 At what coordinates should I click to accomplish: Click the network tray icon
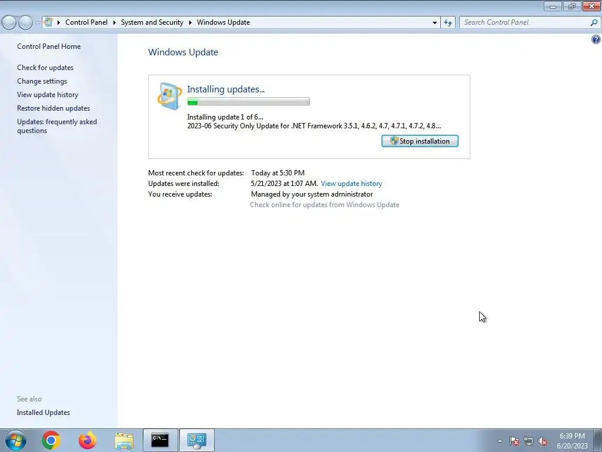coord(529,441)
